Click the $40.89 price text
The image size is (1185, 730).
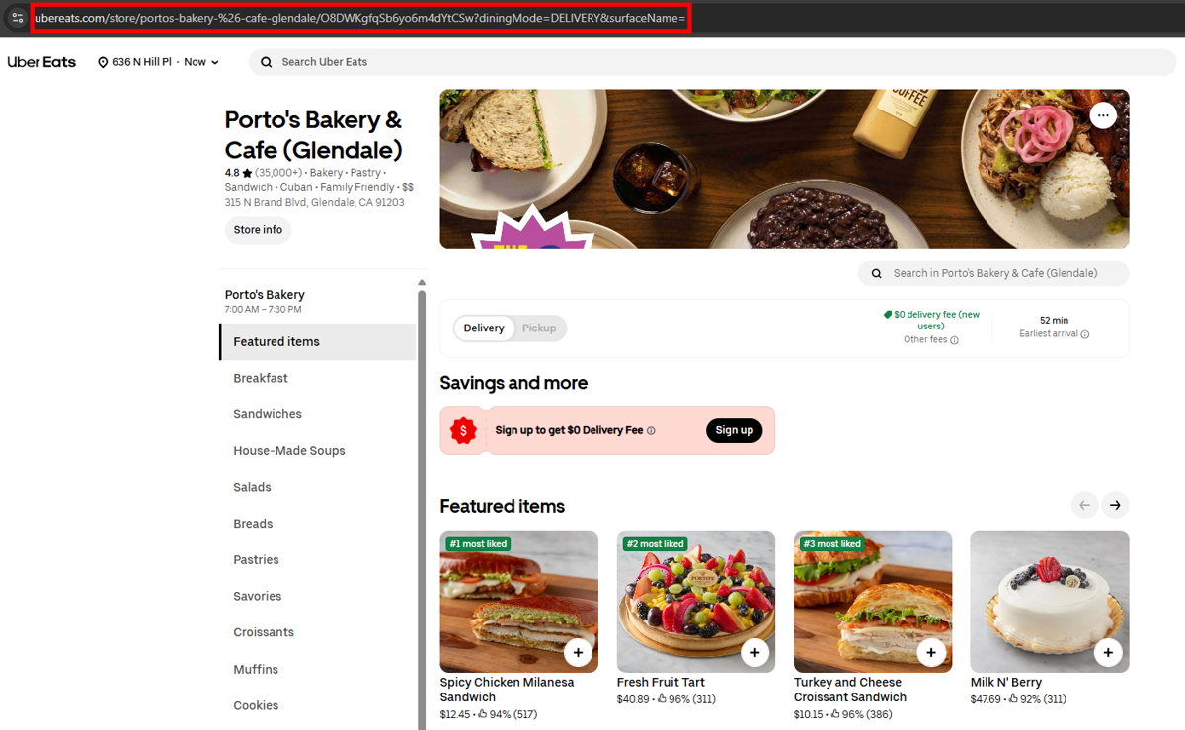632,699
